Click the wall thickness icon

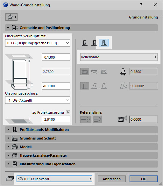(x=123, y=72)
